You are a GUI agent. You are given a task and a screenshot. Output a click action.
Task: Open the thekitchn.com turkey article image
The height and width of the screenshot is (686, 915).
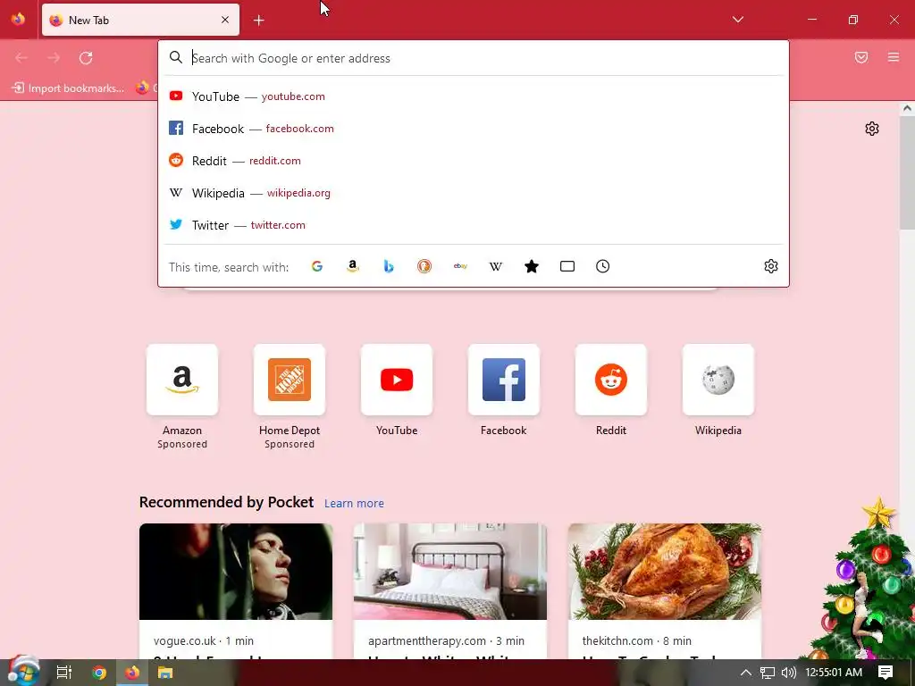[x=665, y=572]
